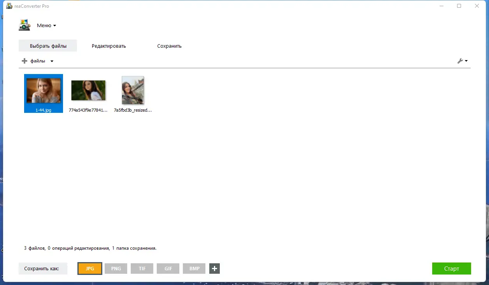Click the Сохранить как label button

[43, 269]
